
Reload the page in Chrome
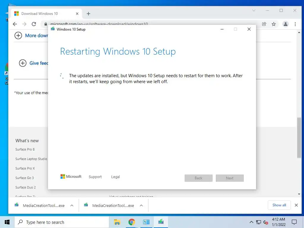click(x=34, y=24)
